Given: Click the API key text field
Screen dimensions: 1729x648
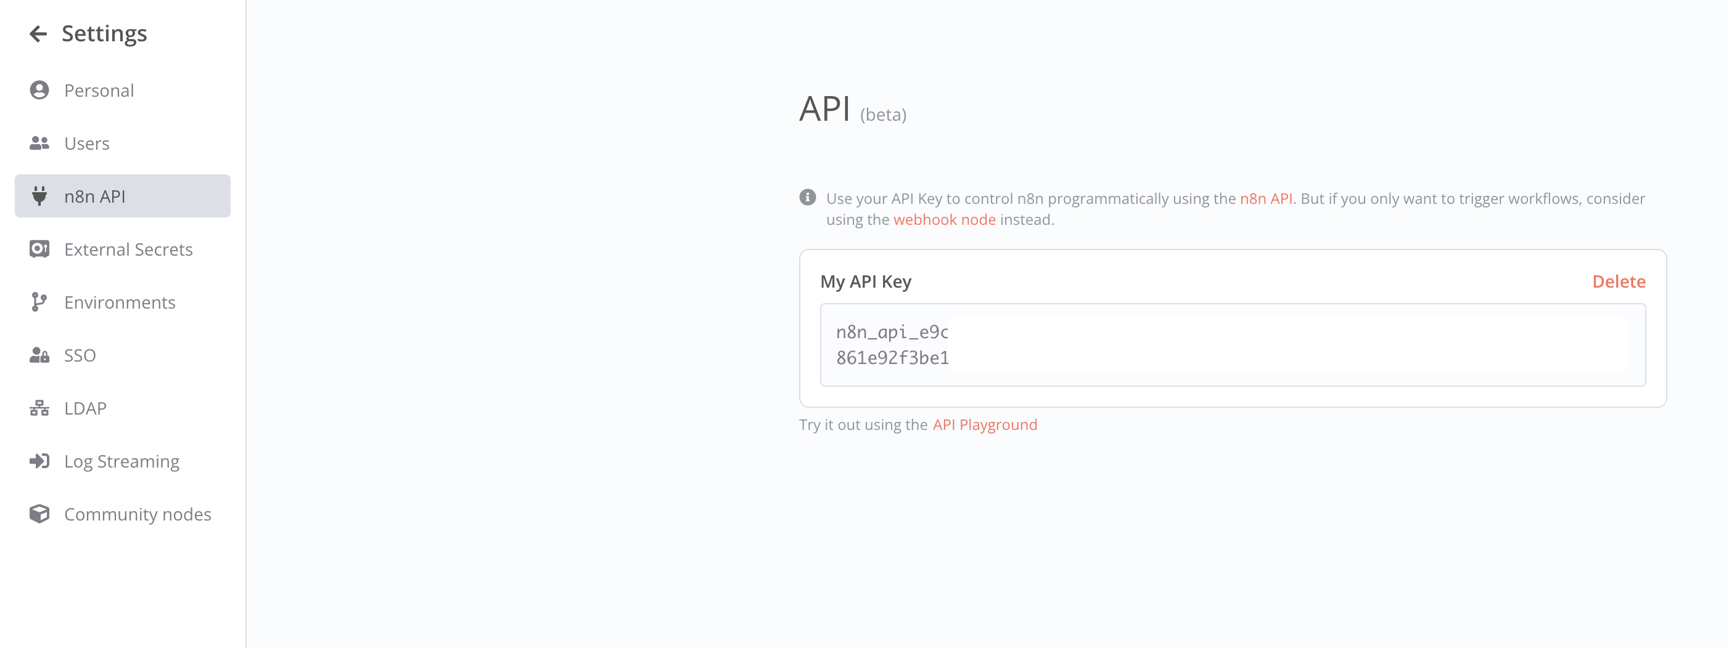Looking at the screenshot, I should tap(1231, 345).
